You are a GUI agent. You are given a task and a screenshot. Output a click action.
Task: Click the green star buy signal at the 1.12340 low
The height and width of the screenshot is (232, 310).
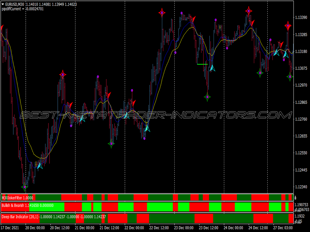tap(24, 187)
